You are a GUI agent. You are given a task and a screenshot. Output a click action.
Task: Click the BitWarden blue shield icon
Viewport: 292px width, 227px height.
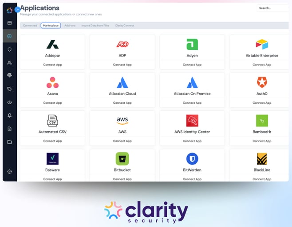pyautogui.click(x=192, y=158)
